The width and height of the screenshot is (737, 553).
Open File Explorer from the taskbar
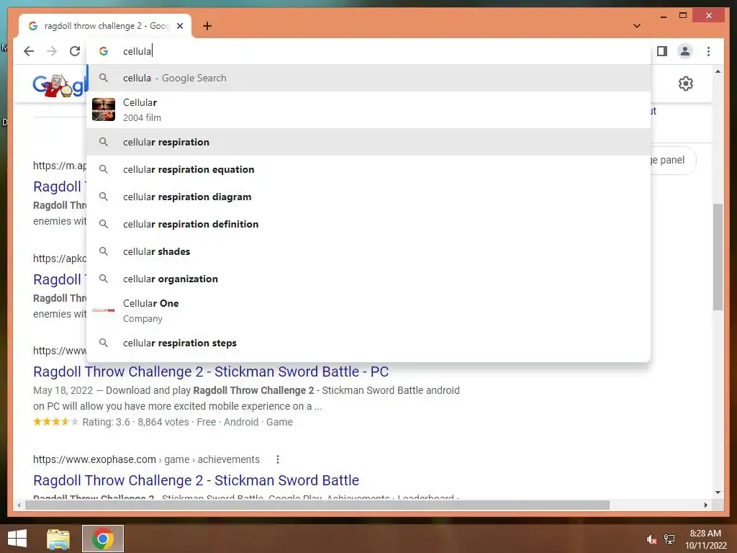[58, 539]
